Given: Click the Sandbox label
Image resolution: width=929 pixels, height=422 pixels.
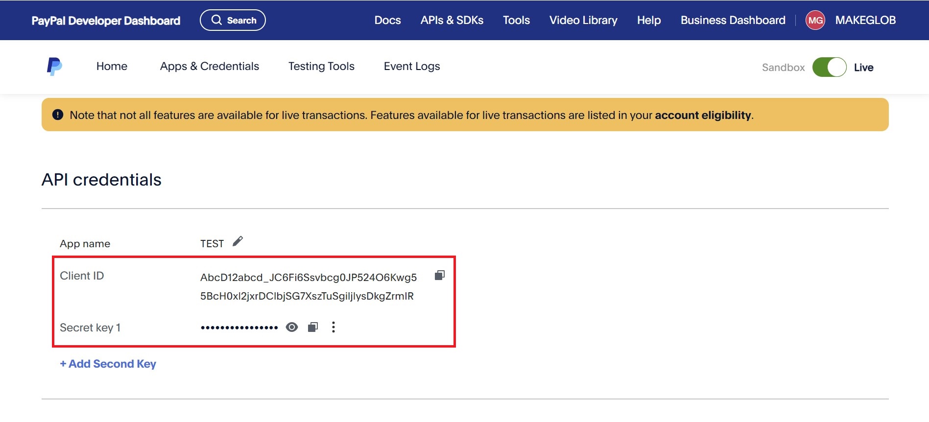Looking at the screenshot, I should (783, 68).
